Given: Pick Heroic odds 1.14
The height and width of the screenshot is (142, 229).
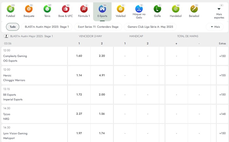Looking at the screenshot, I should click(x=79, y=75).
